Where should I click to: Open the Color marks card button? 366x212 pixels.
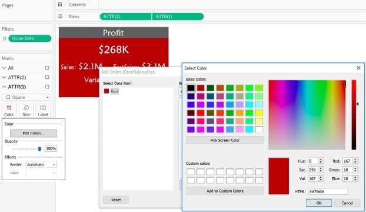9,111
